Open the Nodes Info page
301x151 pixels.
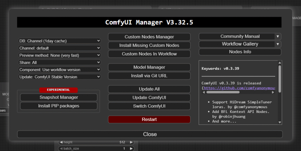[x=240, y=52]
